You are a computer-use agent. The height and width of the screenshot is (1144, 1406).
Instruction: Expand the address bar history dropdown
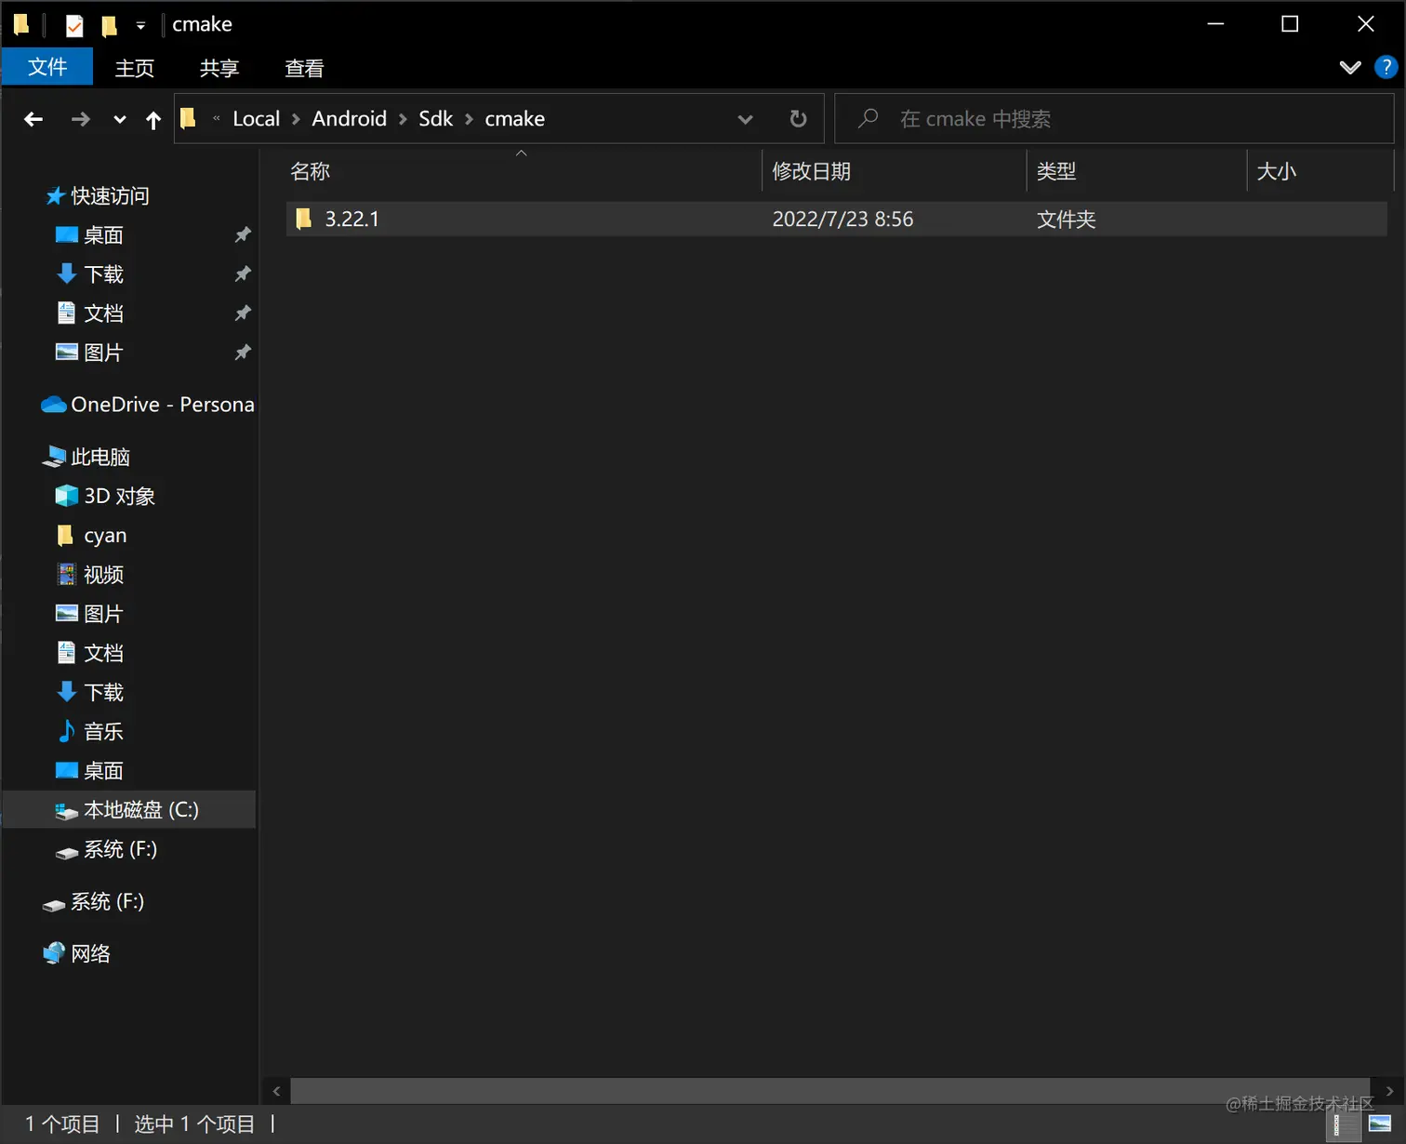[x=745, y=119]
